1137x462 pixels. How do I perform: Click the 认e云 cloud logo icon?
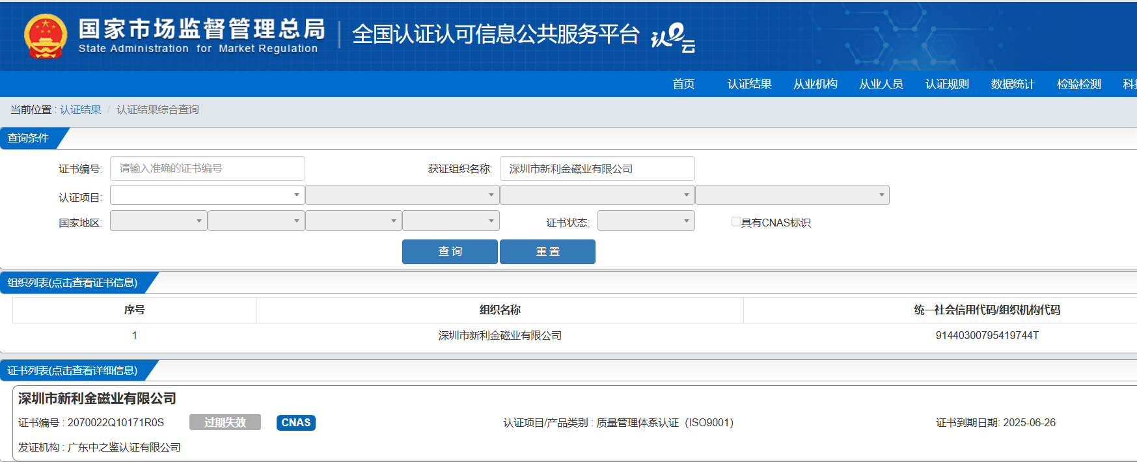pyautogui.click(x=673, y=38)
